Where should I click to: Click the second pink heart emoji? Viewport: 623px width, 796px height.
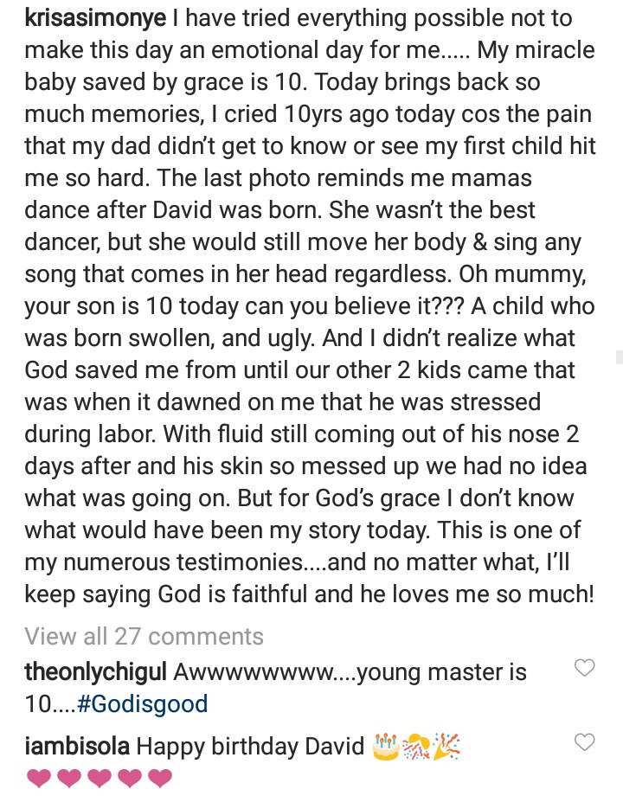point(69,778)
